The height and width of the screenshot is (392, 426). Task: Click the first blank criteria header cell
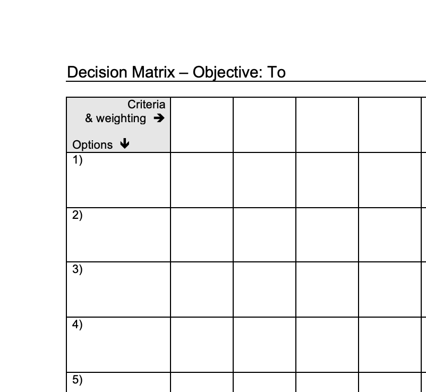[x=201, y=125]
